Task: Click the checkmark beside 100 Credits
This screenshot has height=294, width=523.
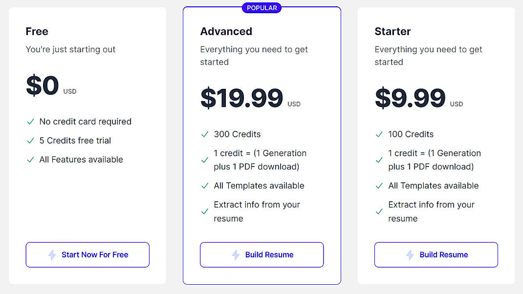Action: coord(379,134)
